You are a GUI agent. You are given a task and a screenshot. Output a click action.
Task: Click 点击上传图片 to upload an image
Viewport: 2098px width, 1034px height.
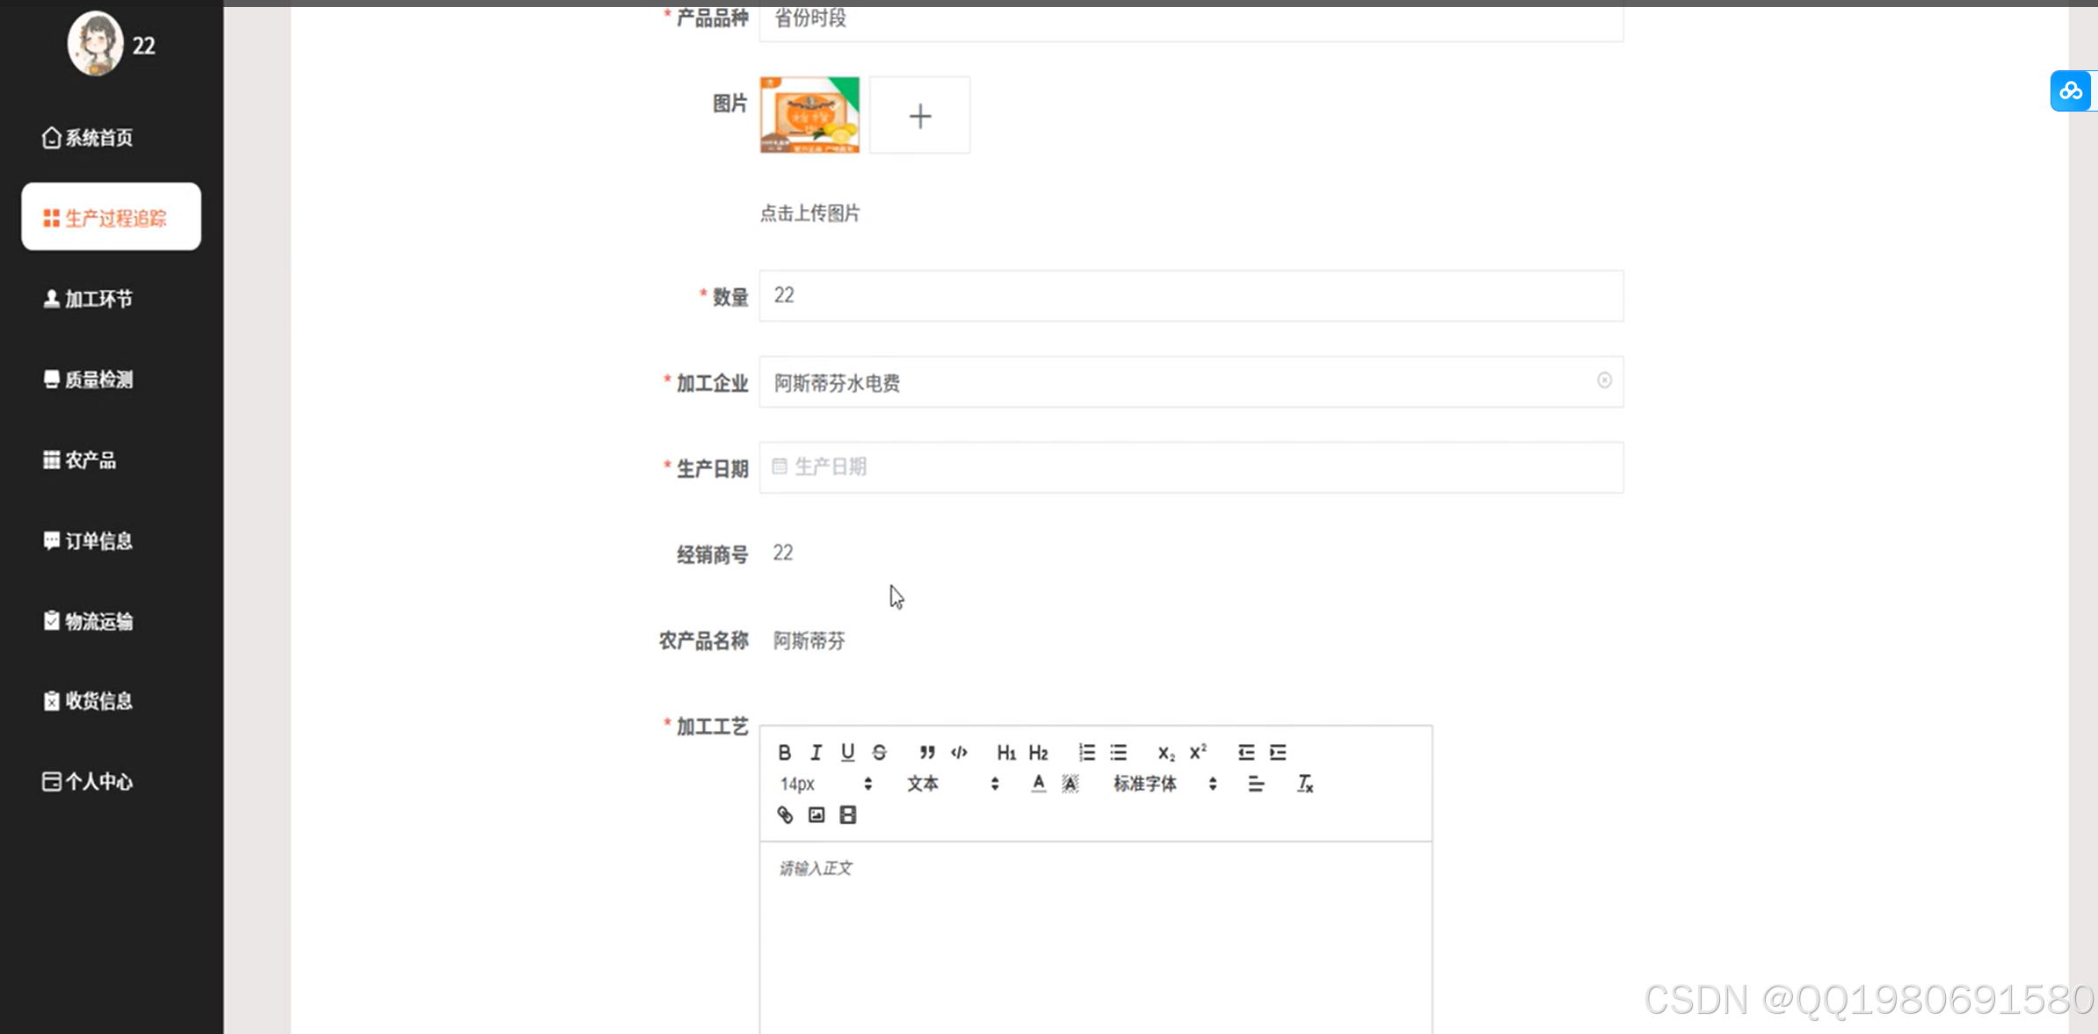pyautogui.click(x=810, y=213)
